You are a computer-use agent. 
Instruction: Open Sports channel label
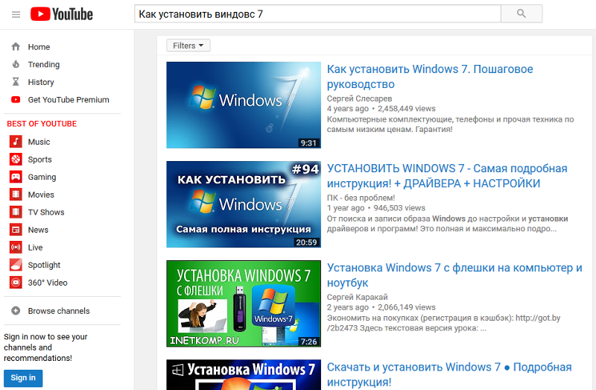coord(39,160)
